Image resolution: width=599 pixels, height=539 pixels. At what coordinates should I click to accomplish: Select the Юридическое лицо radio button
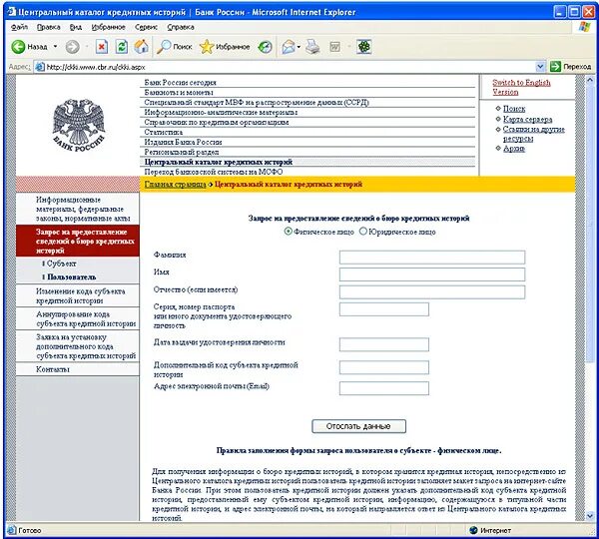(x=363, y=232)
